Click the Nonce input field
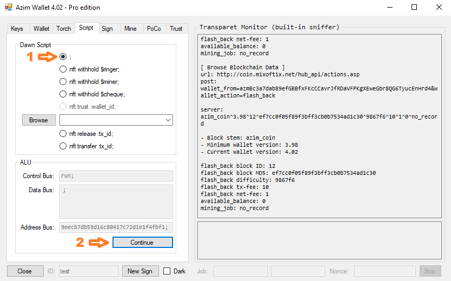The height and width of the screenshot is (281, 451). pos(385,271)
